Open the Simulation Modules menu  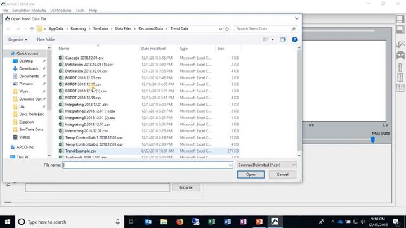point(29,11)
